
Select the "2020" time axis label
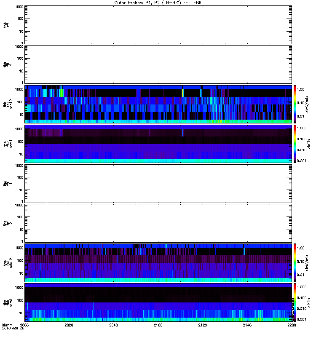coord(69,325)
